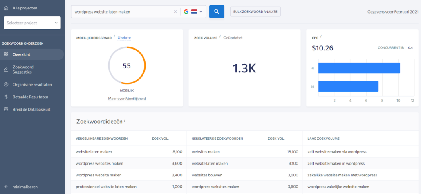Click the Update link for Moeilijkheidsgraad

[x=124, y=38]
